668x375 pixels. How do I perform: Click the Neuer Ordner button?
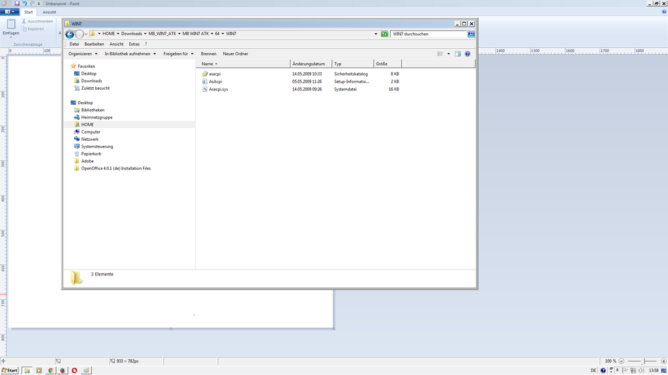235,54
